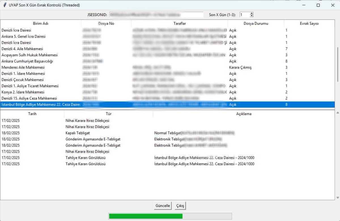Focus the JSESSIONID input field
The height and width of the screenshot is (221, 340).
click(156, 14)
